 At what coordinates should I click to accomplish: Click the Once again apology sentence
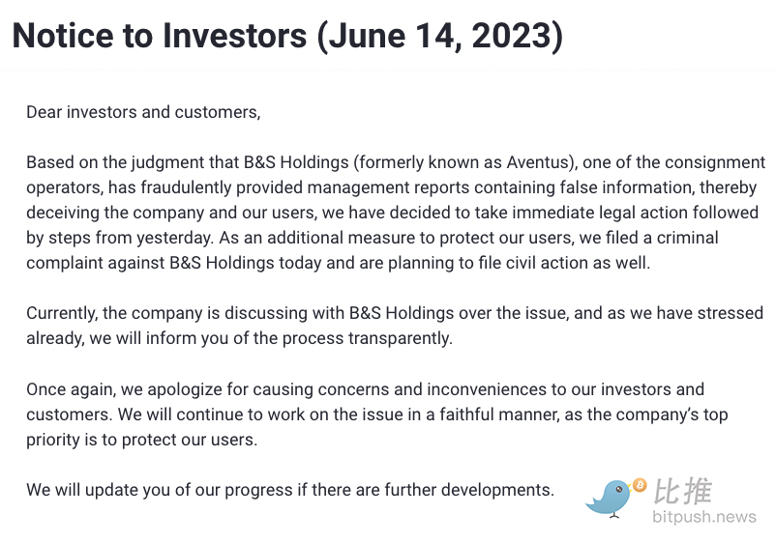point(365,402)
